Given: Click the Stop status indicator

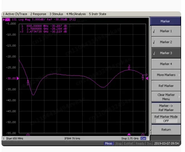Looking at the screenshot, I should (118, 143).
